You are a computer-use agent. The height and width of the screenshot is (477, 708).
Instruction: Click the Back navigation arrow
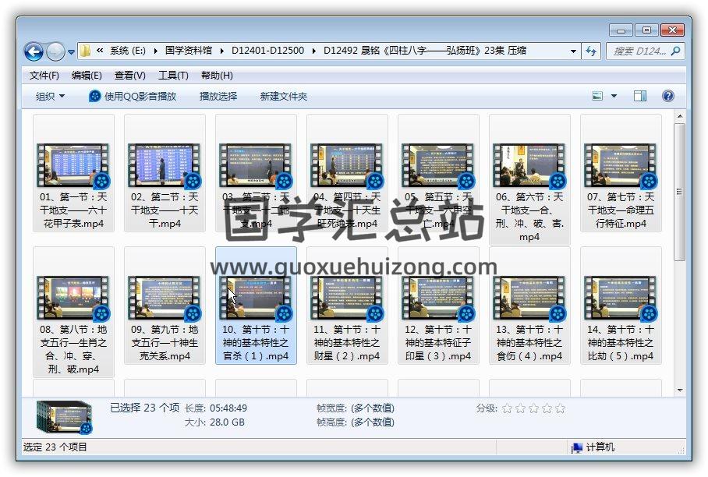tap(34, 51)
